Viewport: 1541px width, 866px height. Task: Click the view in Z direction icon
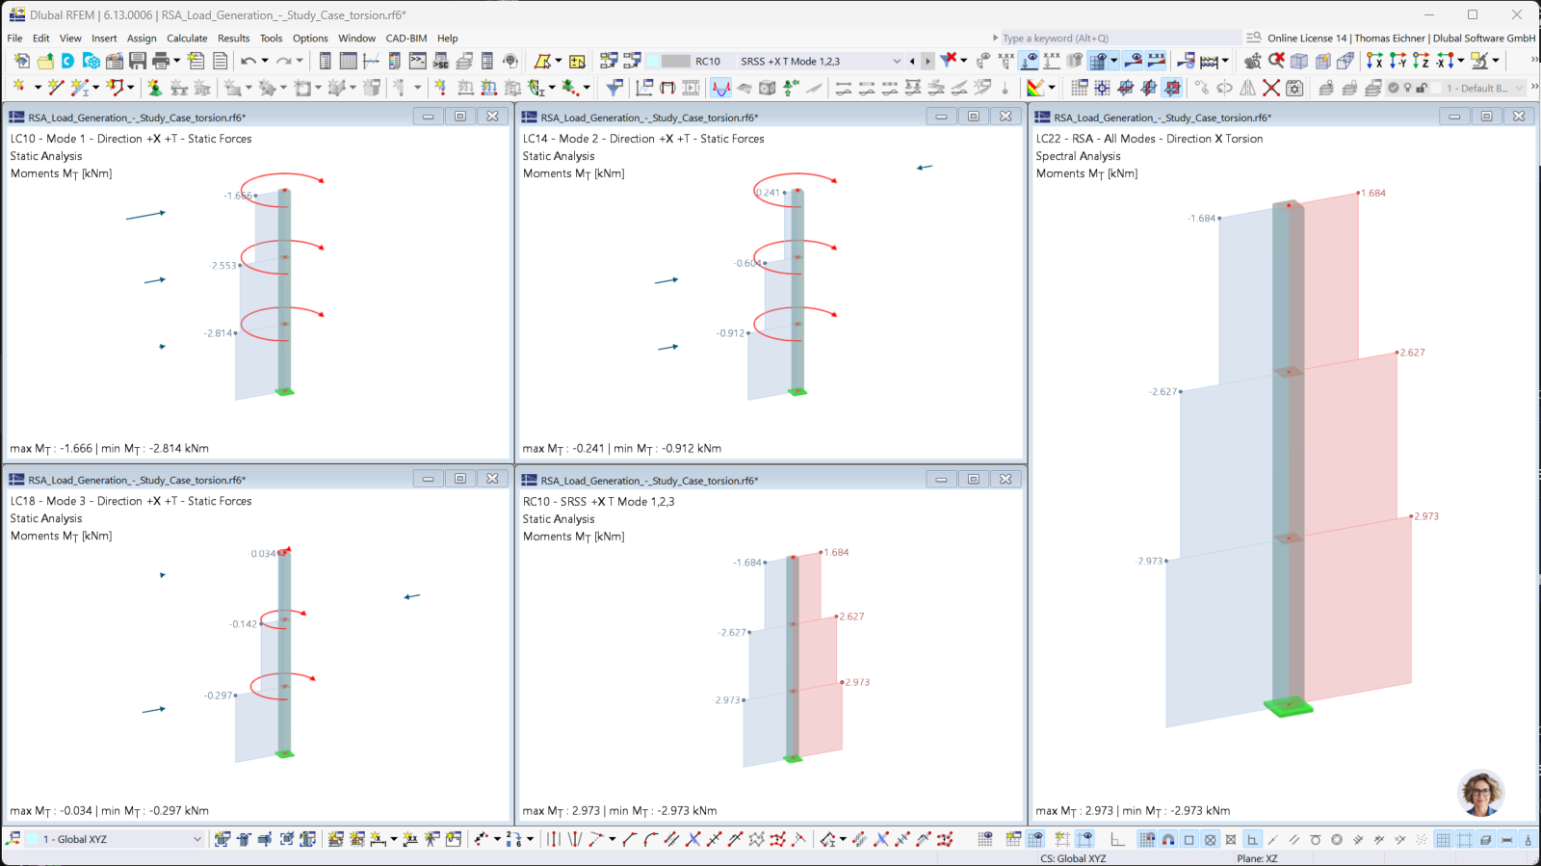(1421, 61)
